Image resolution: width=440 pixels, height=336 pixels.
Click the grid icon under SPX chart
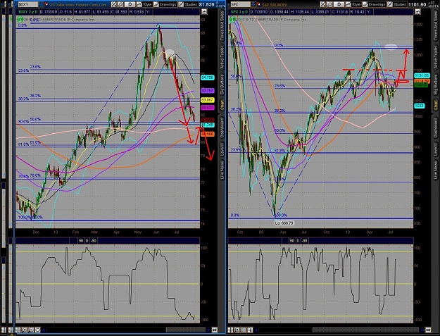pyautogui.click(x=230, y=330)
